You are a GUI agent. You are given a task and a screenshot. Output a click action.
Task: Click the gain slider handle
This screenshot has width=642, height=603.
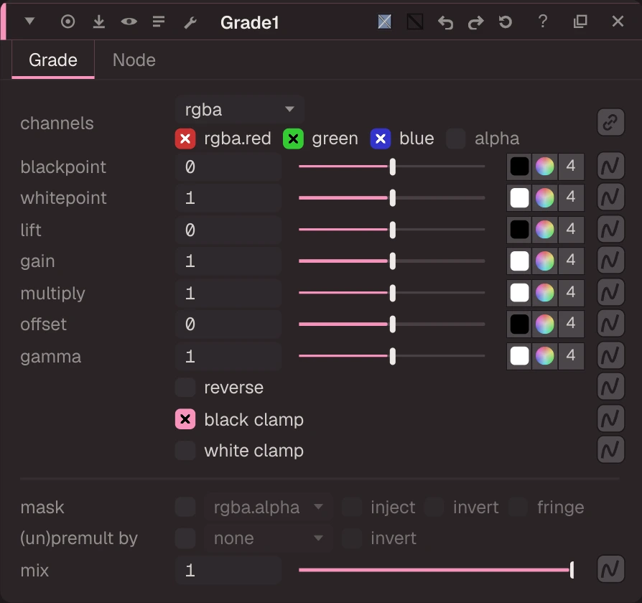(x=393, y=261)
